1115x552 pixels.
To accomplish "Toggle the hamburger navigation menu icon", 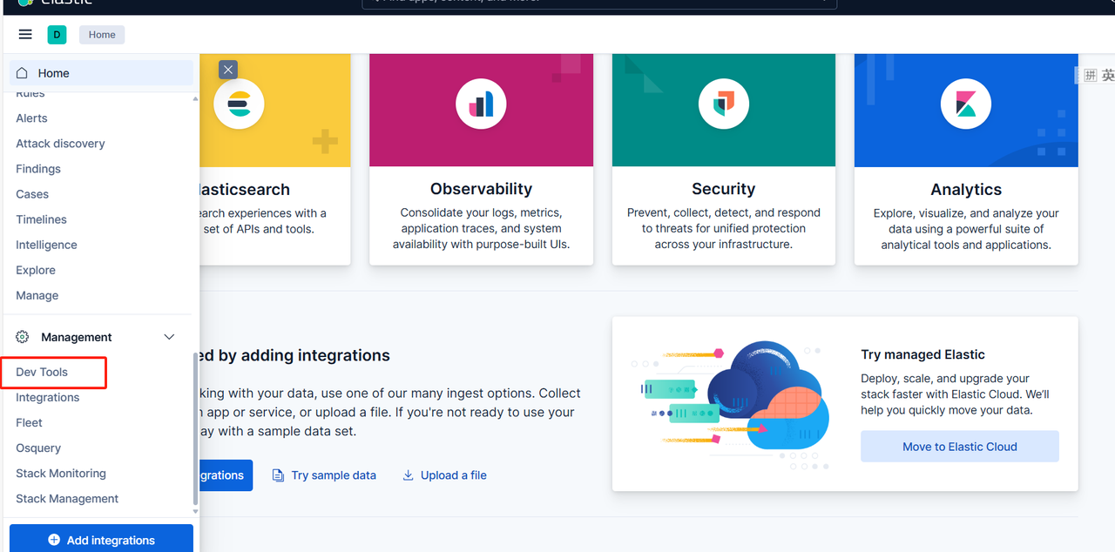I will click(25, 35).
